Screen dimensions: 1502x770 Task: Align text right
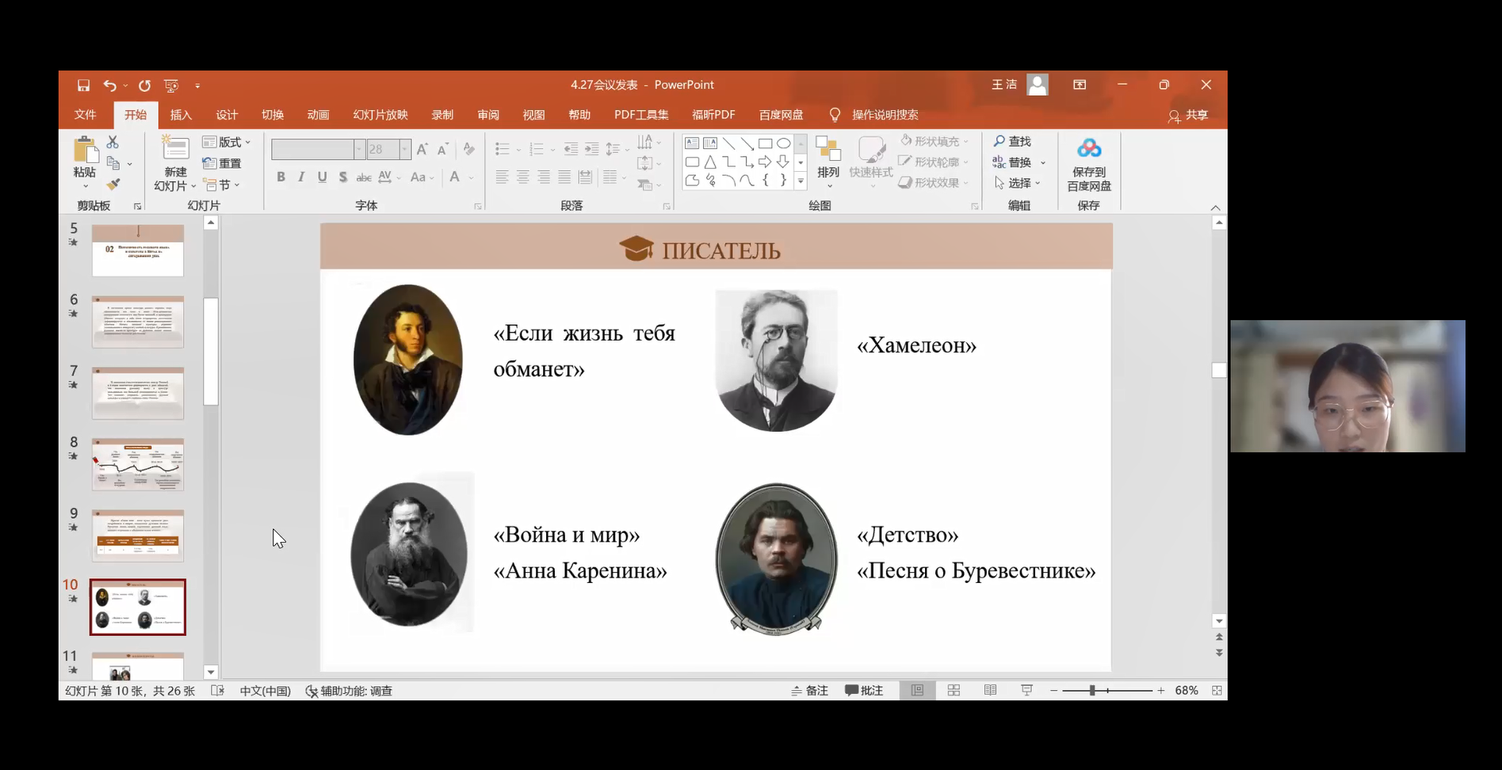[x=544, y=177]
